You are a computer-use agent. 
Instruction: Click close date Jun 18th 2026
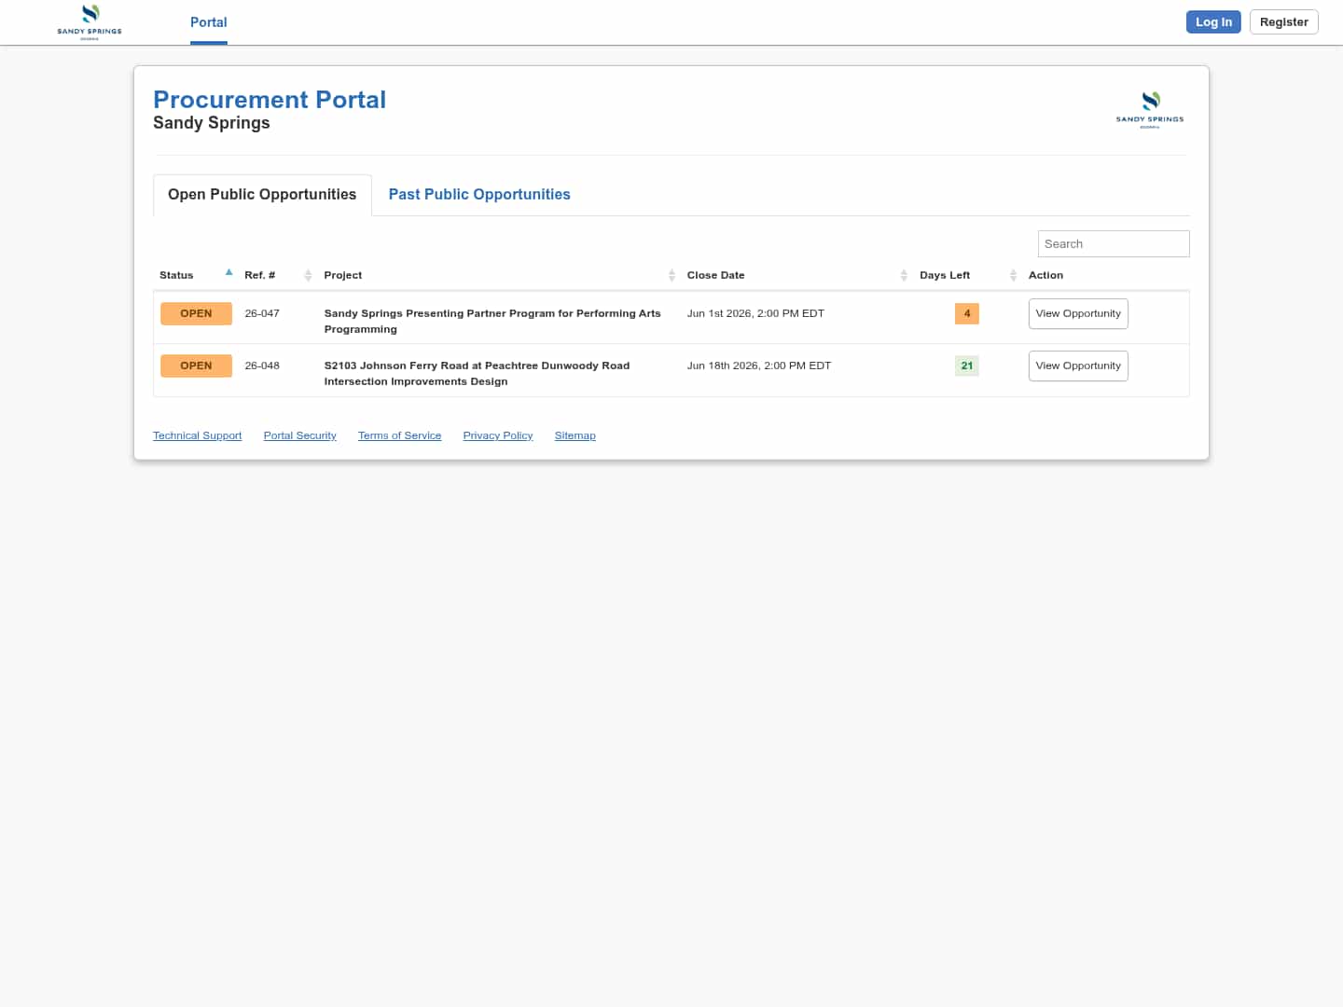[x=759, y=366]
